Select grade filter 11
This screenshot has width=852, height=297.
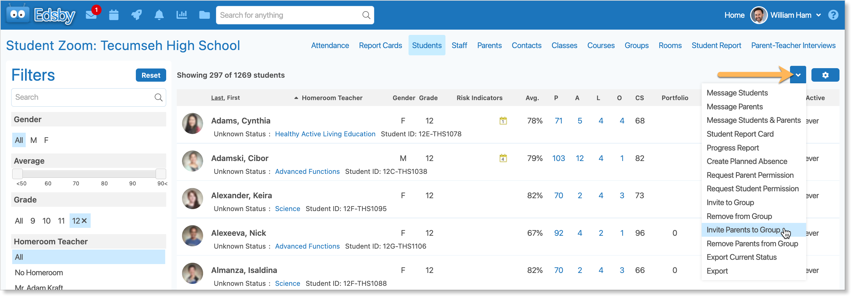click(x=61, y=221)
